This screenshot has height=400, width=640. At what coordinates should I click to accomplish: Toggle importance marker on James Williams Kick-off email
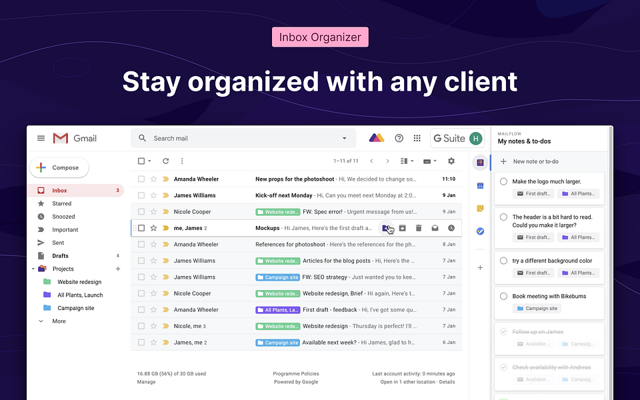click(x=166, y=195)
